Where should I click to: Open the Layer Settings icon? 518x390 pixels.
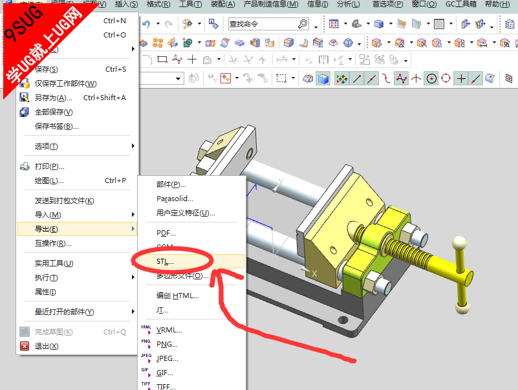509,24
